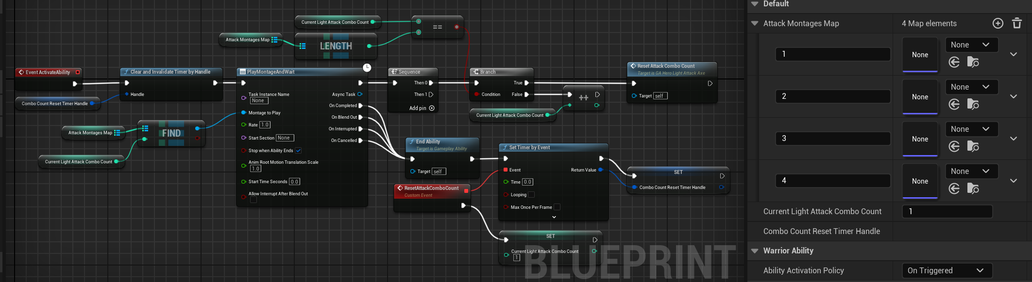This screenshot has width=1032, height=282.
Task: Use selected asset for map element 4
Action: 954,188
